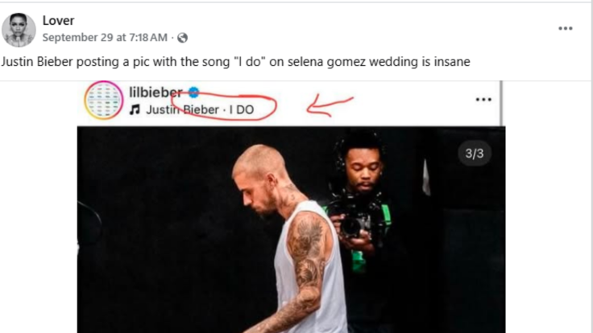
Task: Click the post caption about Selena Gomez wedding
Action: pos(234,61)
